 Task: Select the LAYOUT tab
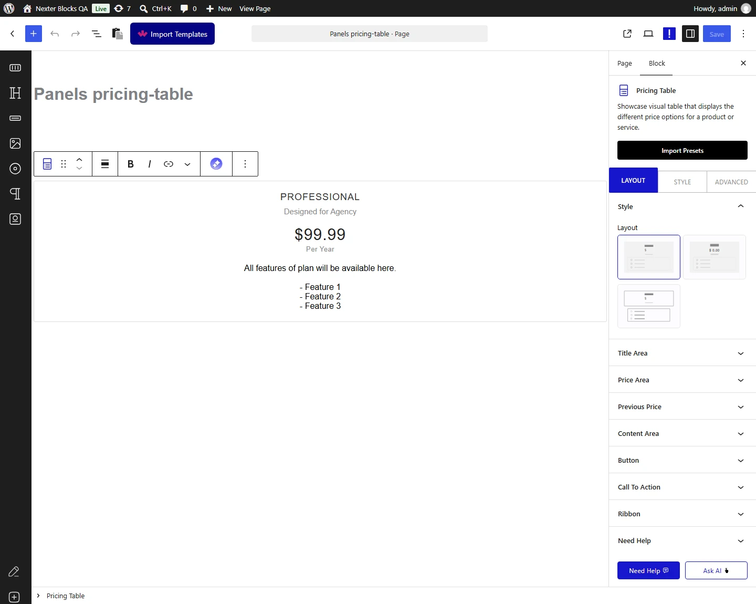click(633, 180)
